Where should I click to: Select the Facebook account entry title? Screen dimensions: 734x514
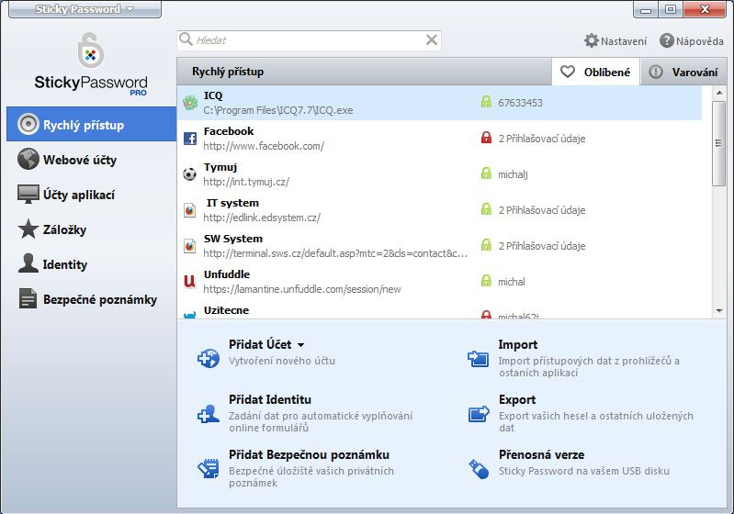coord(229,131)
